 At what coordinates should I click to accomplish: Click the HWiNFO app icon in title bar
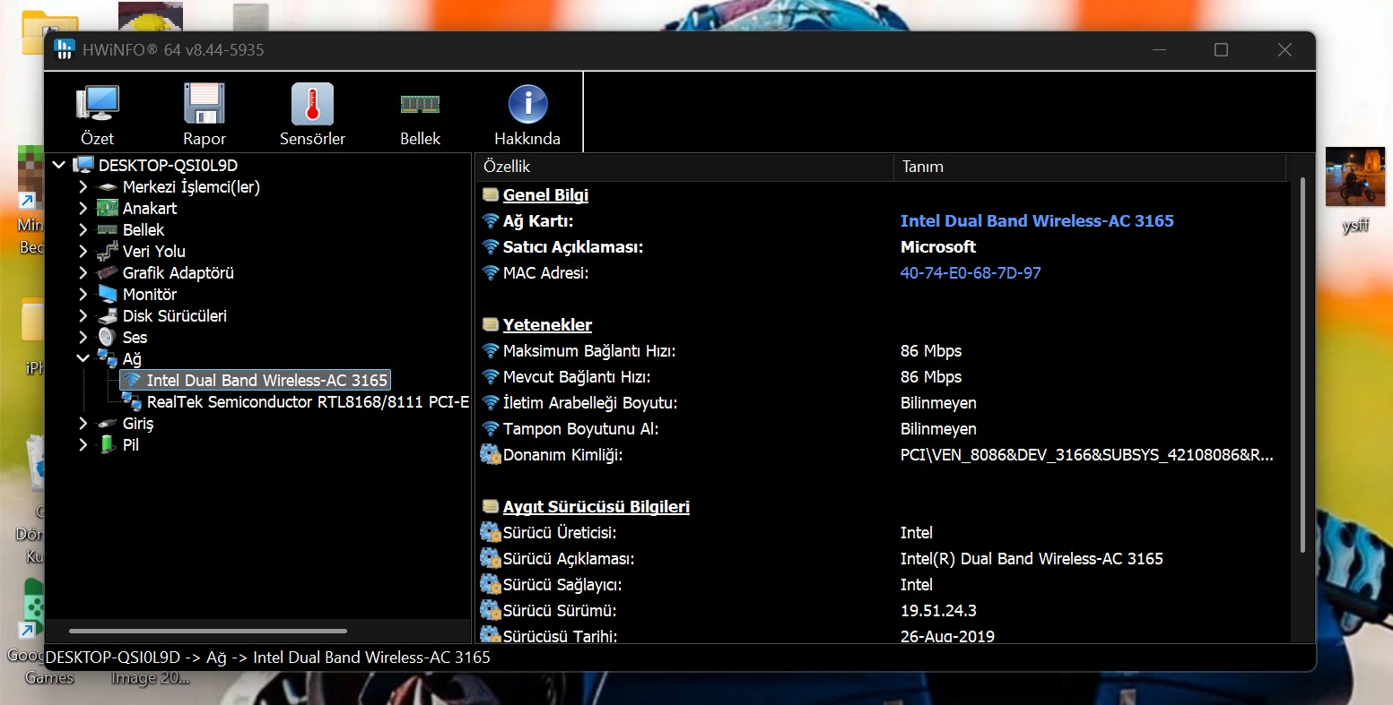[65, 50]
